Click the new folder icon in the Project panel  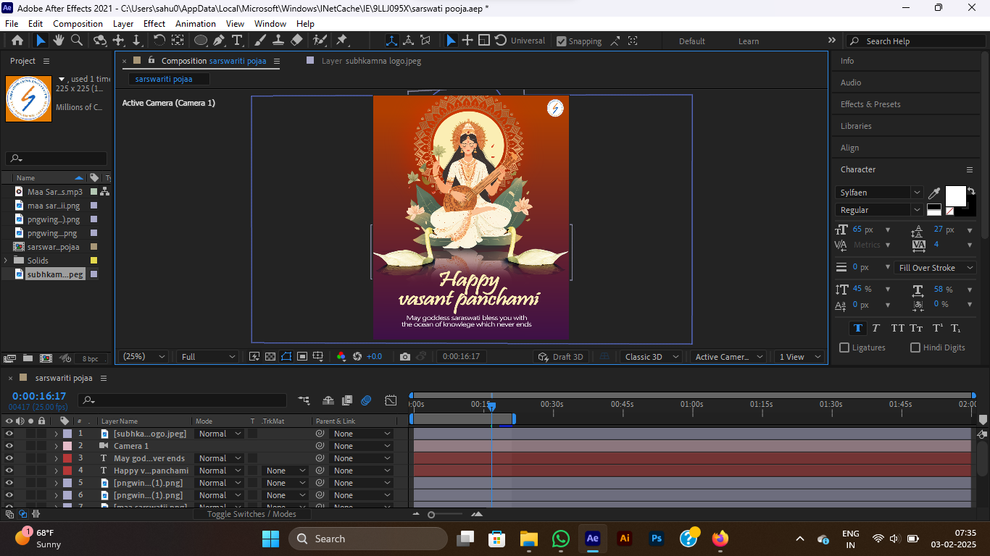[28, 358]
